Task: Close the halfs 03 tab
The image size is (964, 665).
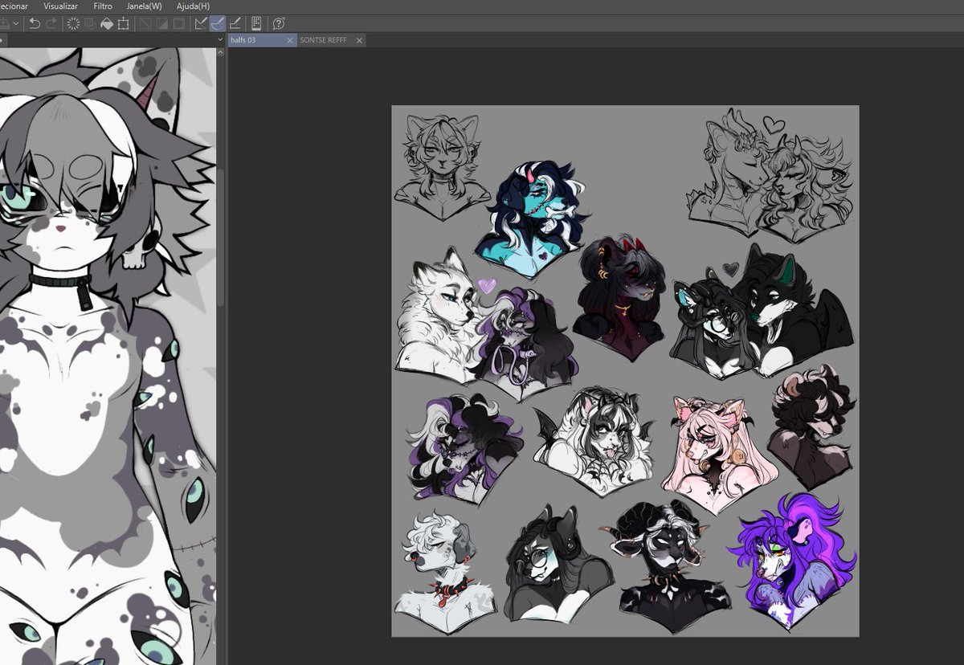Action: (x=290, y=40)
